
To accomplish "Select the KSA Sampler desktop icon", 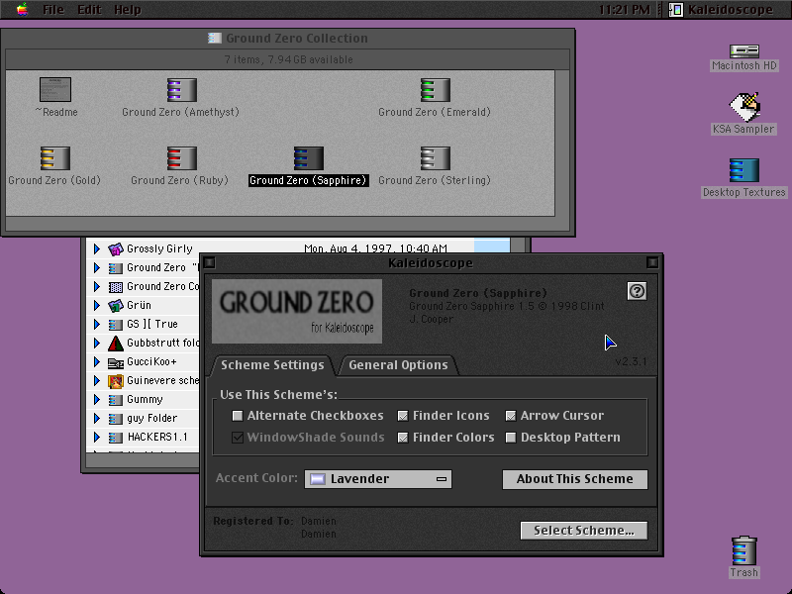I will pos(744,107).
